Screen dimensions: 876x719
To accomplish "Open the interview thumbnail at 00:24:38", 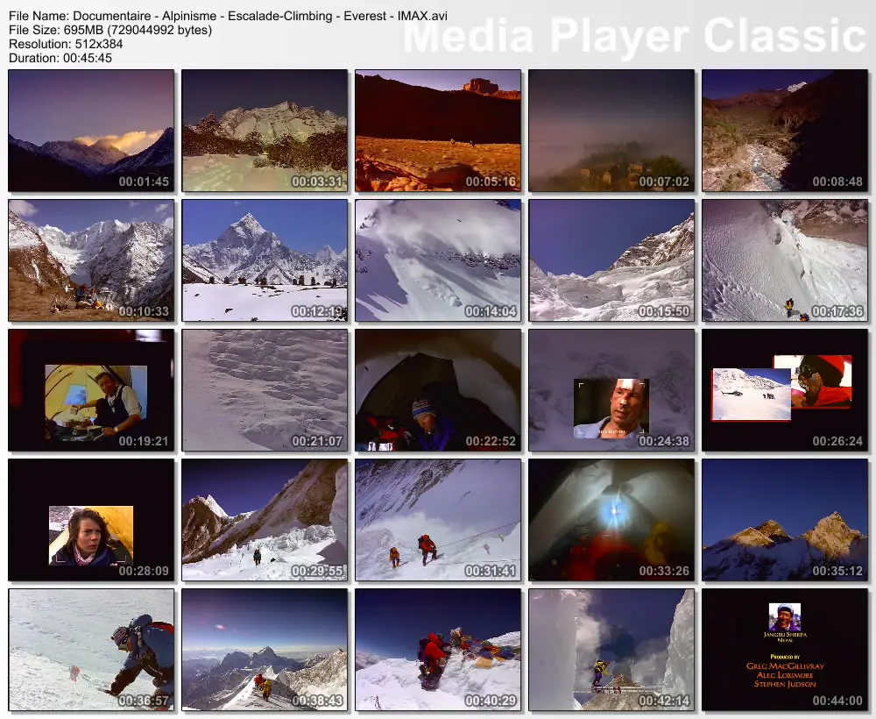I will click(x=611, y=390).
